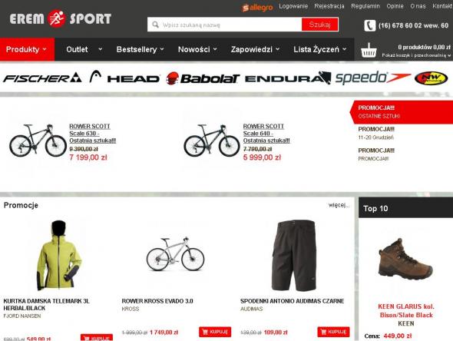453x341 pixels.
Task: Expand the Produkty dropdown menu
Action: (x=27, y=49)
